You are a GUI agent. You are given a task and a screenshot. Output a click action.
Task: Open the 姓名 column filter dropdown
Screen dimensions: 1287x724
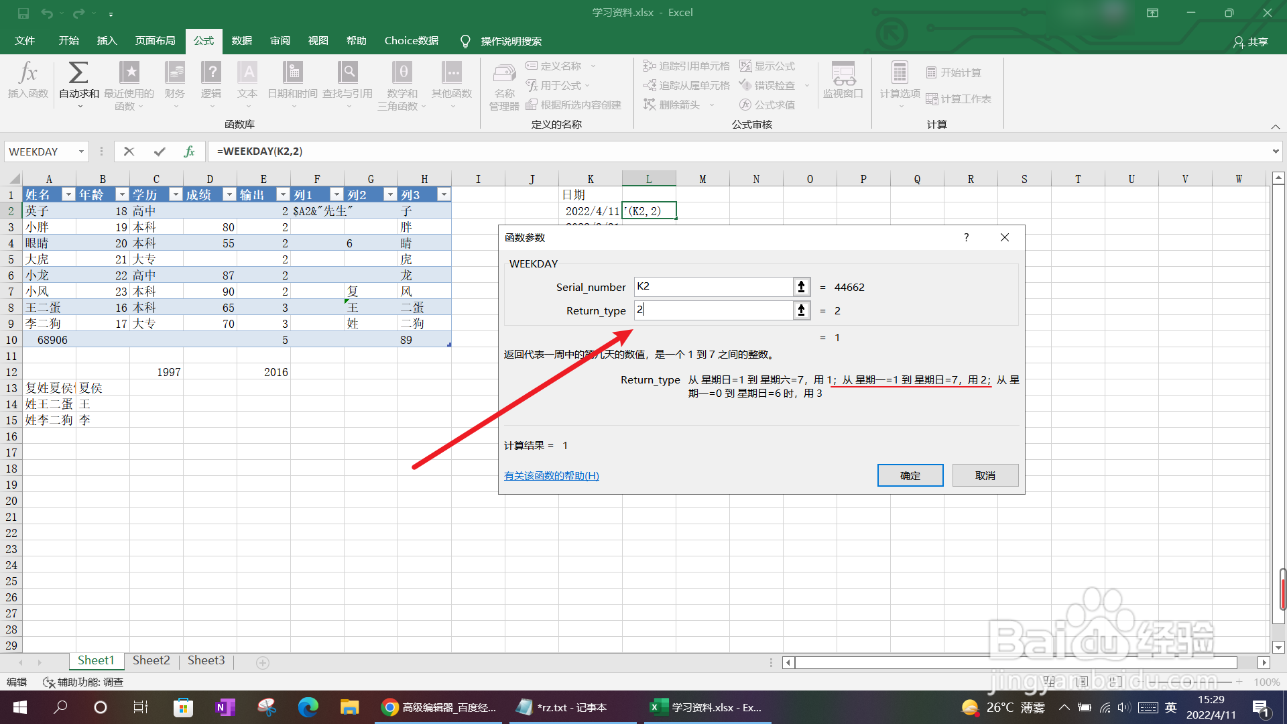[x=68, y=194]
